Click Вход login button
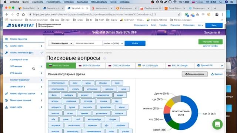The width and height of the screenshot is (237, 133). 214,25
